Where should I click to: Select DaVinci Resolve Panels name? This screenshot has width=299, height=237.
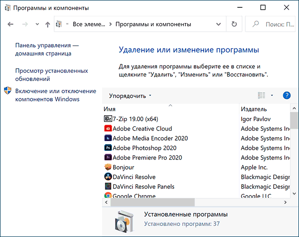point(144,187)
